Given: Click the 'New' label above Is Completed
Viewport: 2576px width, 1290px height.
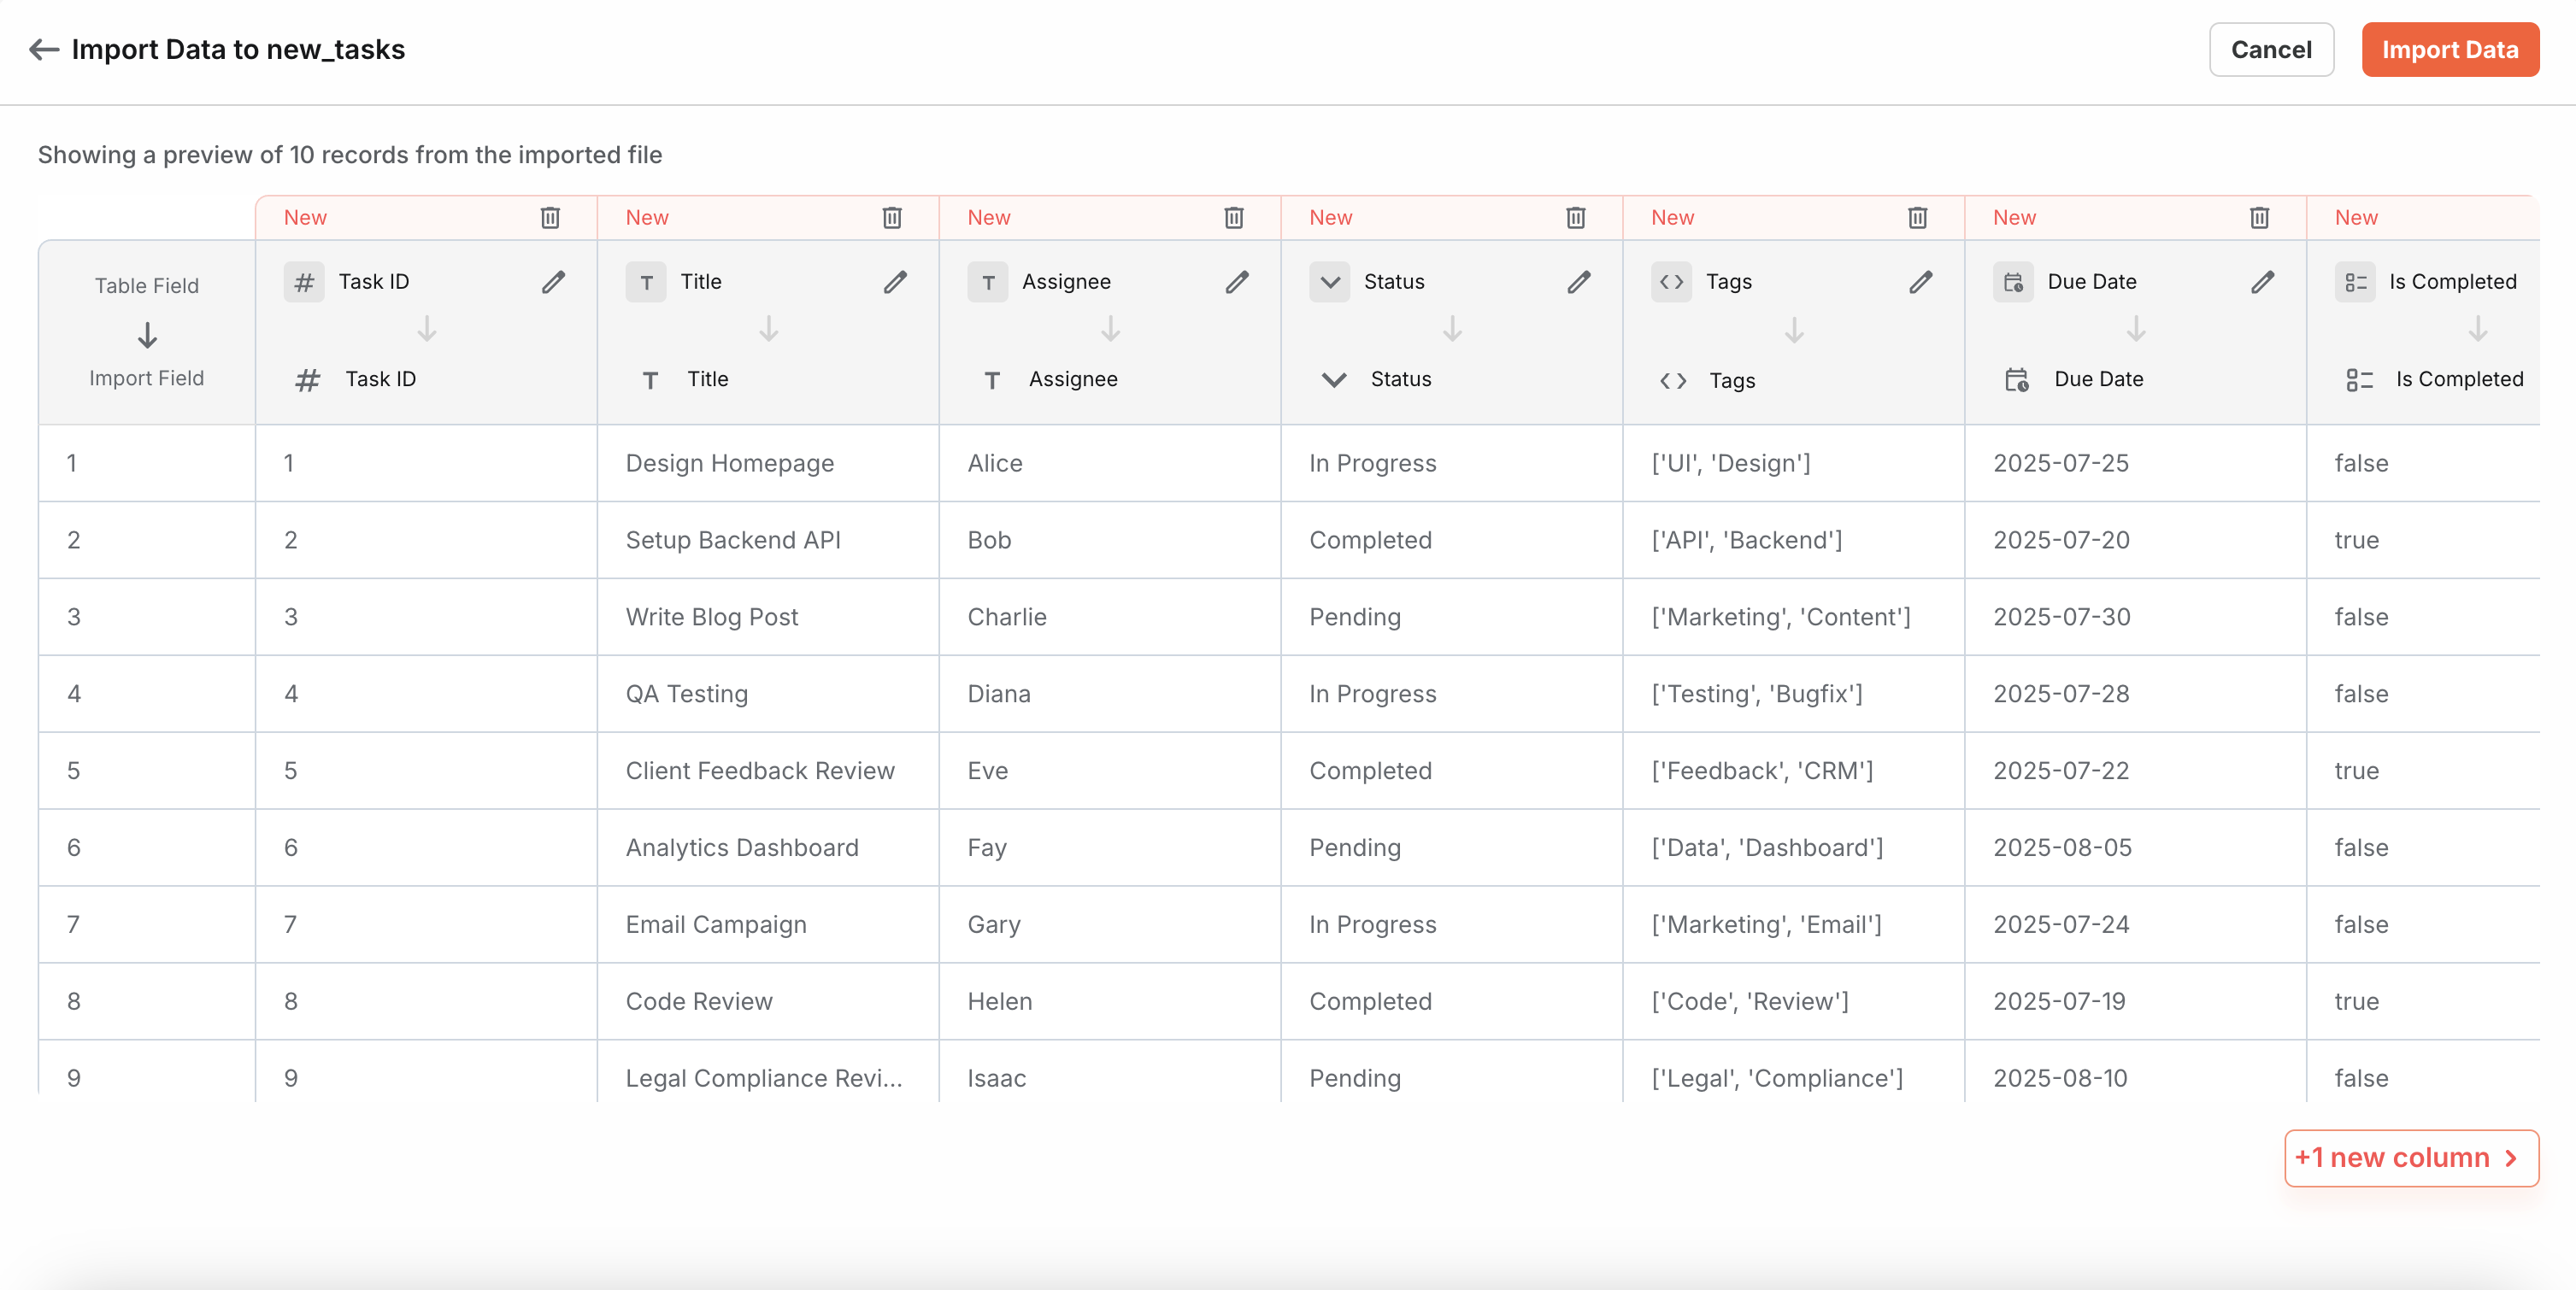Looking at the screenshot, I should 2356,217.
